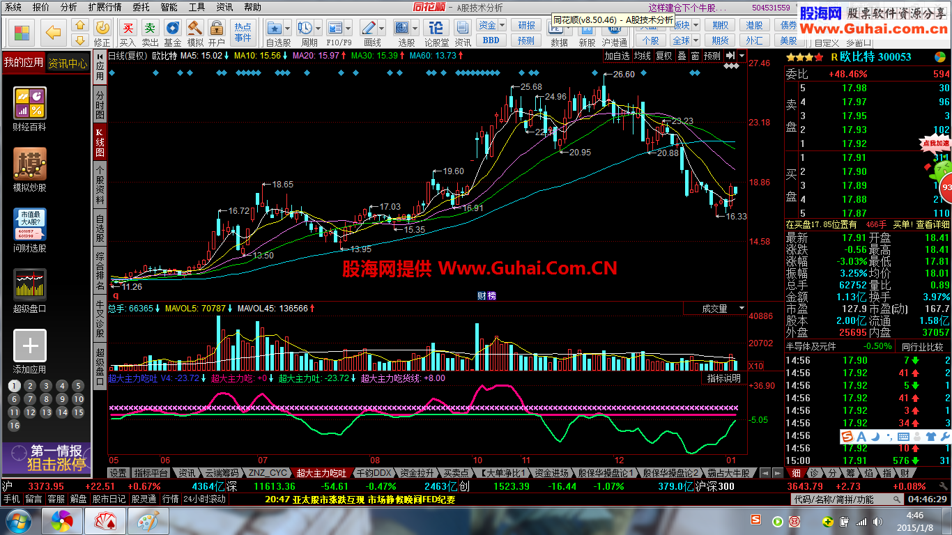Open the 扩展行情 menu
The image size is (952, 535).
(x=105, y=7)
